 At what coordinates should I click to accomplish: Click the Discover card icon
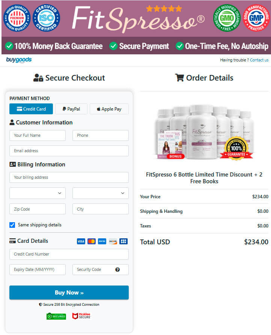pos(113,241)
